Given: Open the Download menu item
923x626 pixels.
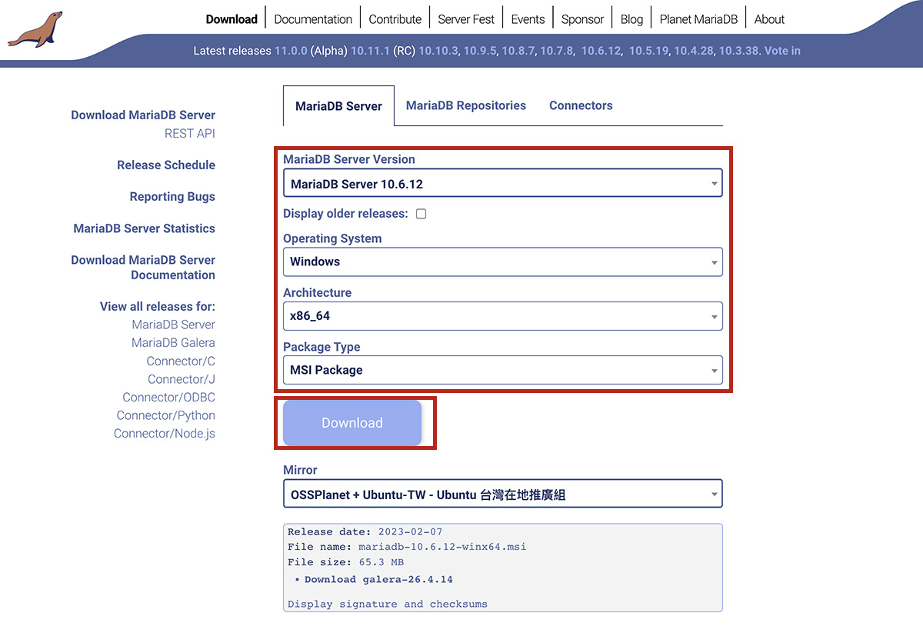Looking at the screenshot, I should pyautogui.click(x=232, y=19).
